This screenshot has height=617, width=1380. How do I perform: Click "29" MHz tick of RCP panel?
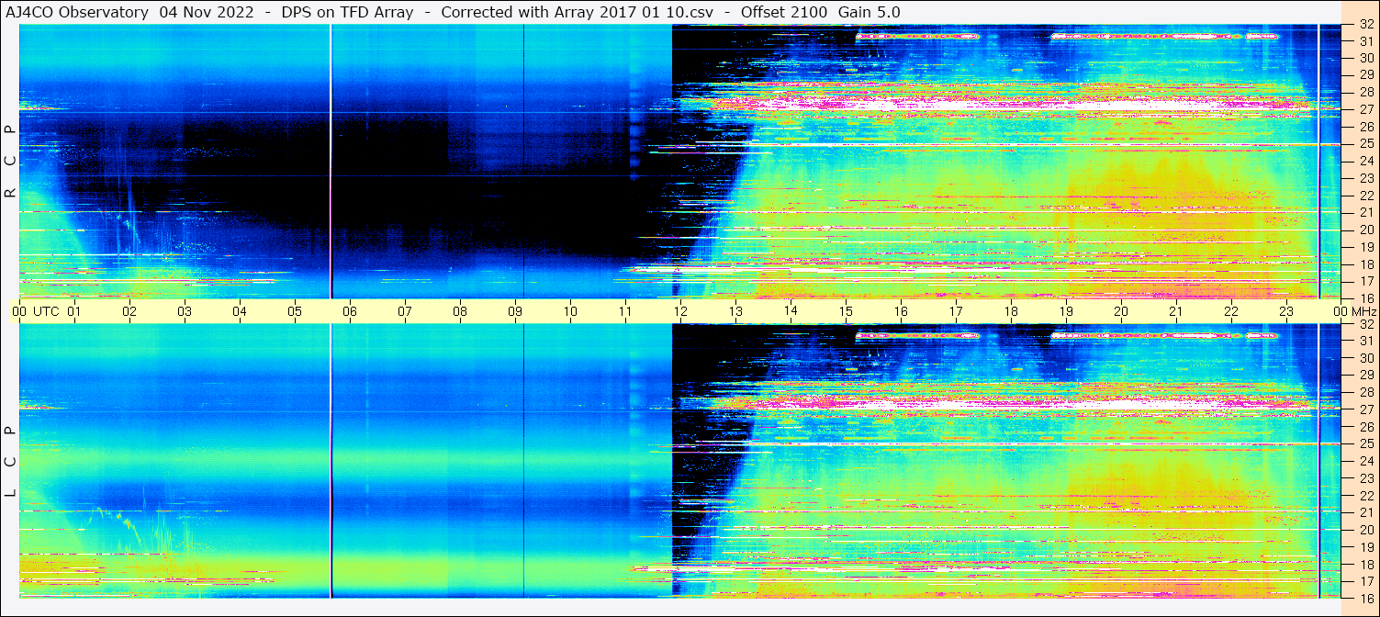point(1366,75)
